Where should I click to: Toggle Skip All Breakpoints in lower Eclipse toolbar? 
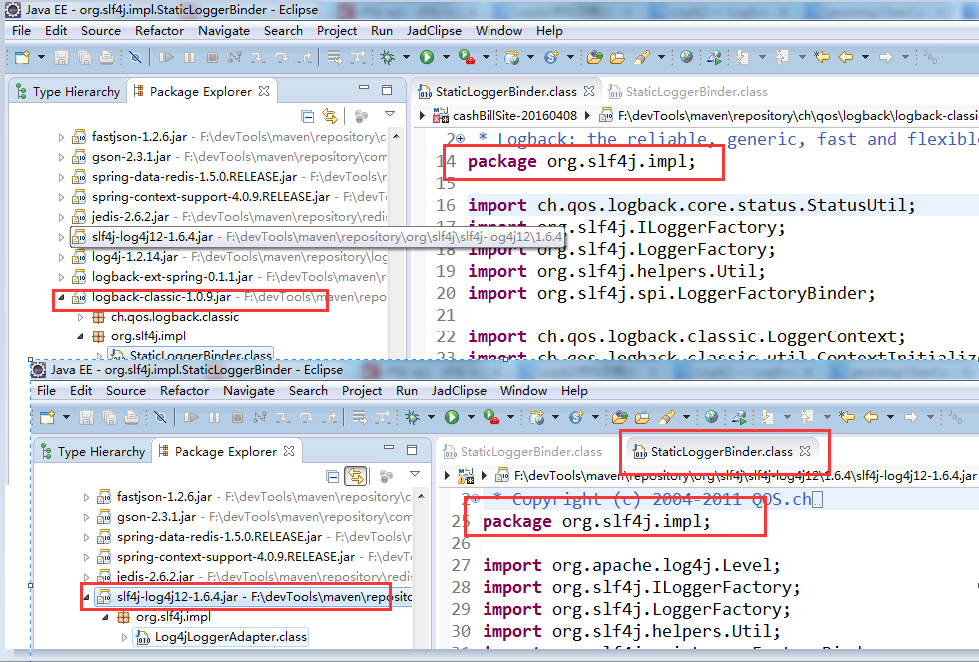160,418
